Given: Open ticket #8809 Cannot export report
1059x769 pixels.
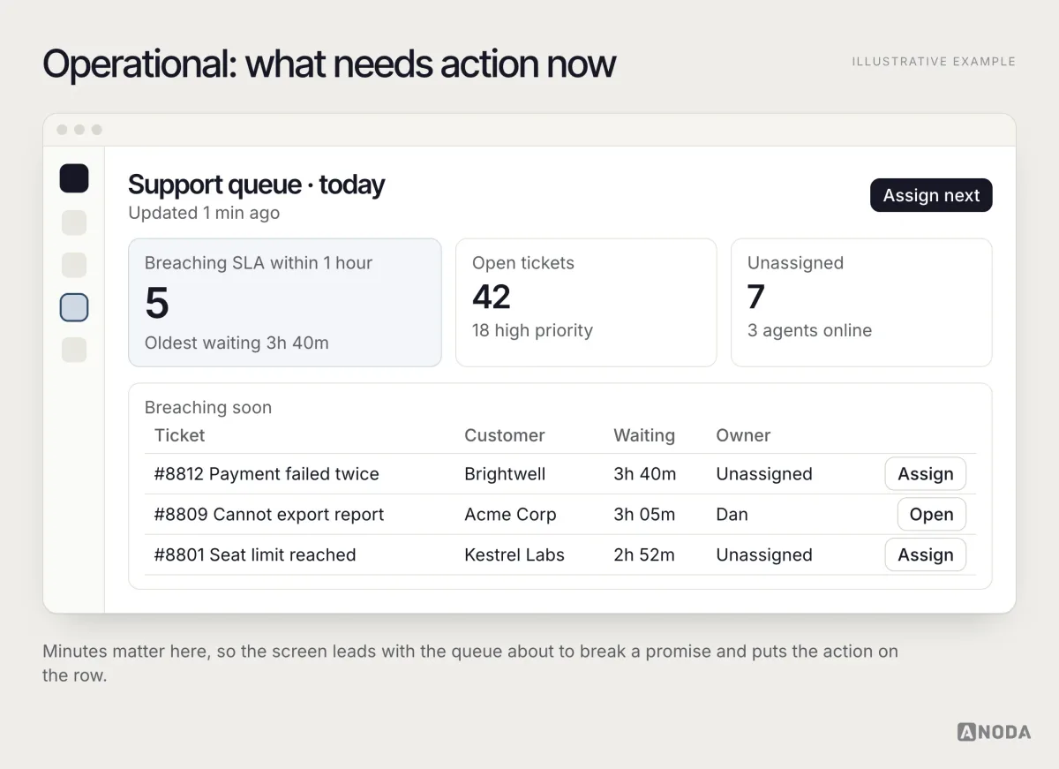Looking at the screenshot, I should pyautogui.click(x=932, y=515).
